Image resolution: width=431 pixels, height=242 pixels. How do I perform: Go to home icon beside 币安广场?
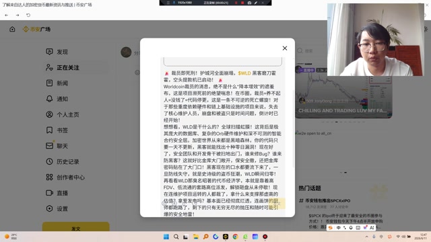(12, 29)
